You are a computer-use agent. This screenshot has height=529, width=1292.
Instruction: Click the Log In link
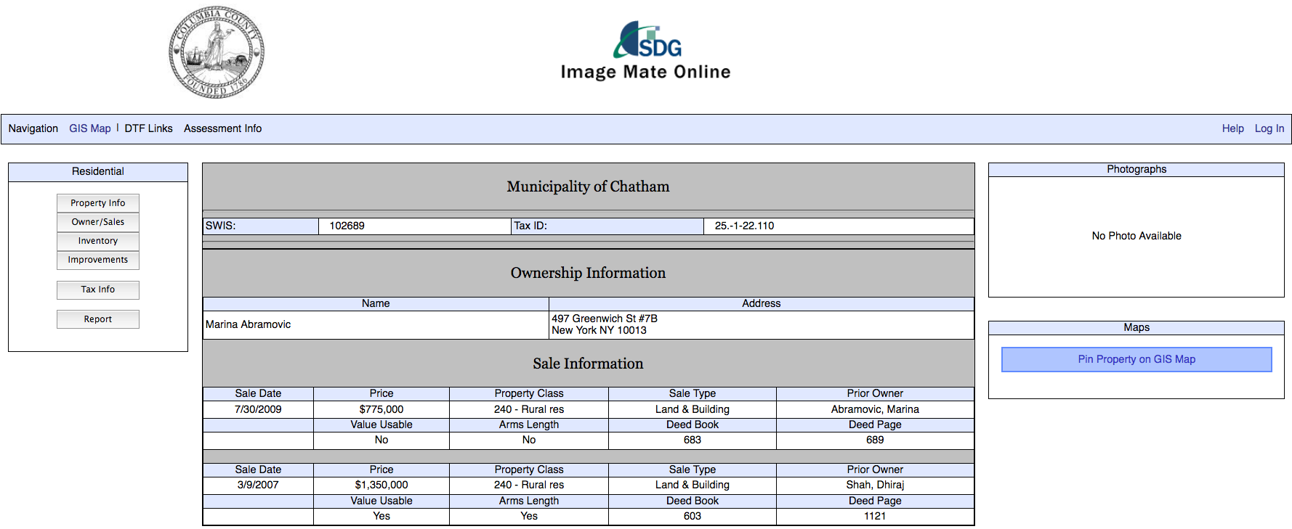[x=1269, y=128]
